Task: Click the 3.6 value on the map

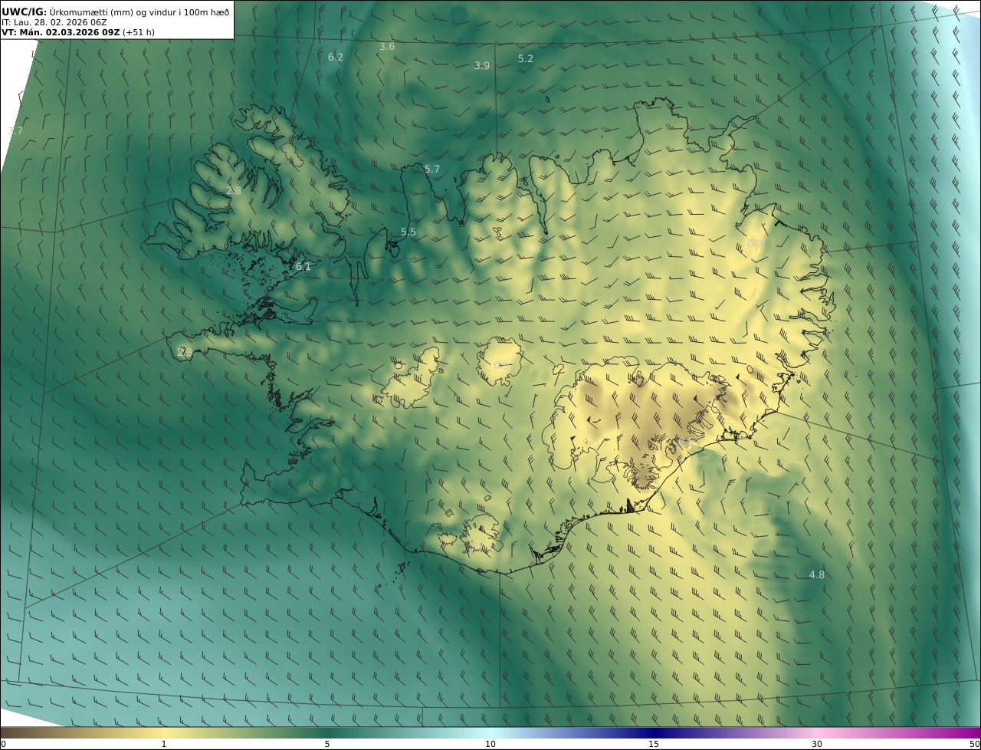Action: click(x=387, y=47)
